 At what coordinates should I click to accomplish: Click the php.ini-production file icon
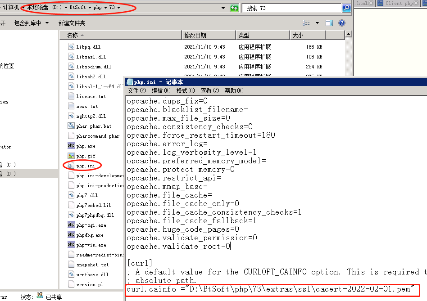[x=71, y=185]
